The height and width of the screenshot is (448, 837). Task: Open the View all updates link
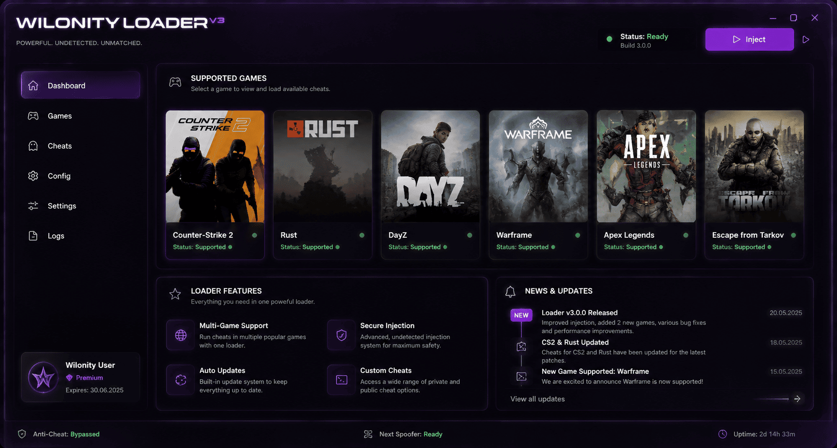[537, 399]
